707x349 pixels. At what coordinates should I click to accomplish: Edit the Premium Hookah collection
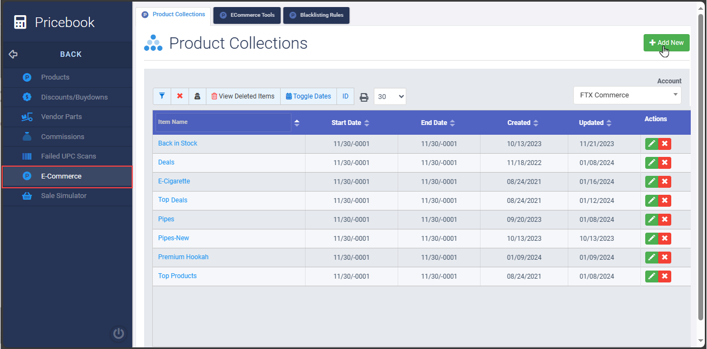coord(652,258)
